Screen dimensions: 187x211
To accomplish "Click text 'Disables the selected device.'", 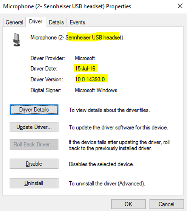I will pos(102,164).
